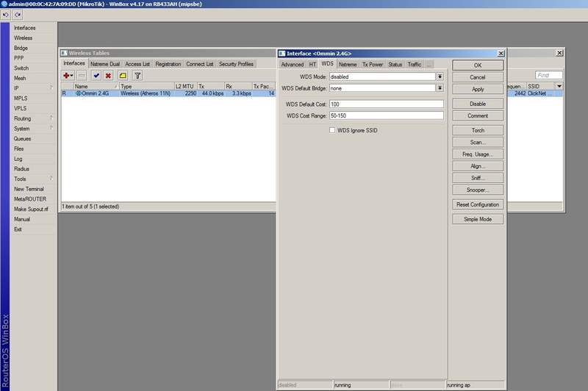Sort by the Name column header
Viewport: 588px width, 391px height.
96,86
